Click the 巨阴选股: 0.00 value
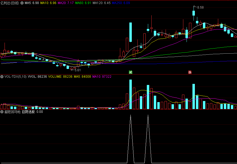The width and height of the screenshot is (237, 164). 32,112
